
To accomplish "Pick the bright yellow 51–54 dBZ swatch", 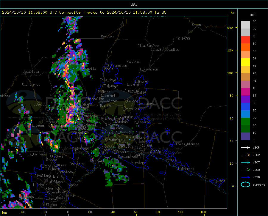I will coord(245,62).
